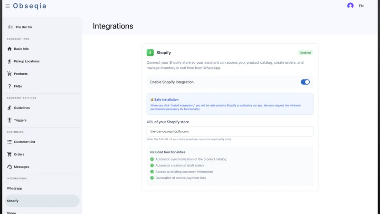
Task: Disable the Shopify integration toggle
Action: (305, 82)
